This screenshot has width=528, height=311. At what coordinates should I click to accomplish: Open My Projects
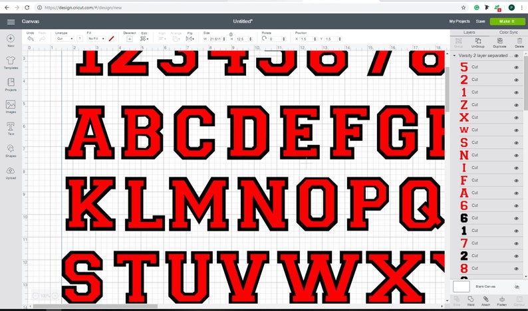coord(460,21)
